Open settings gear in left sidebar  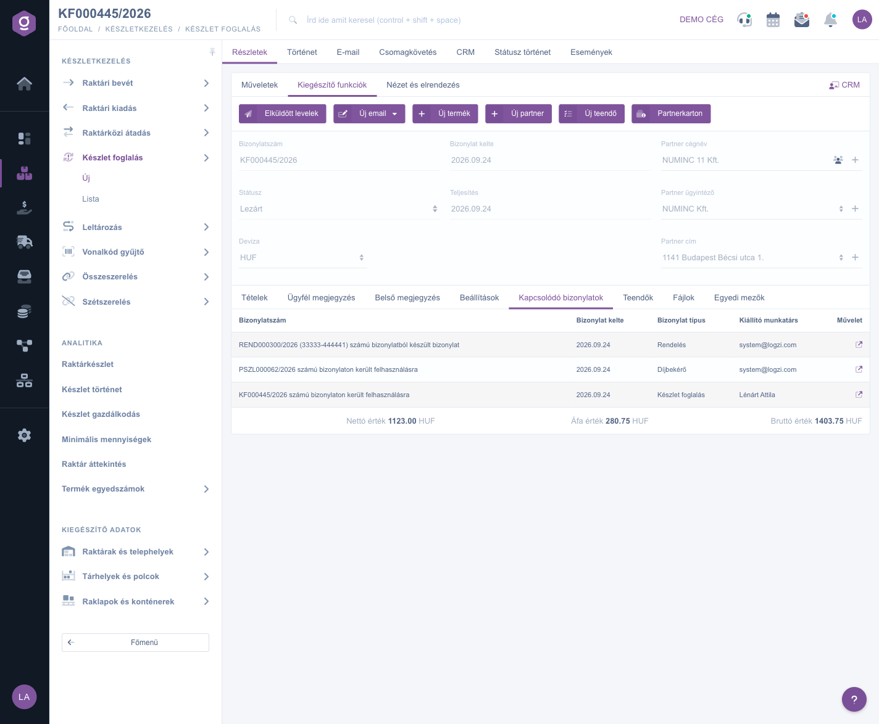tap(24, 435)
